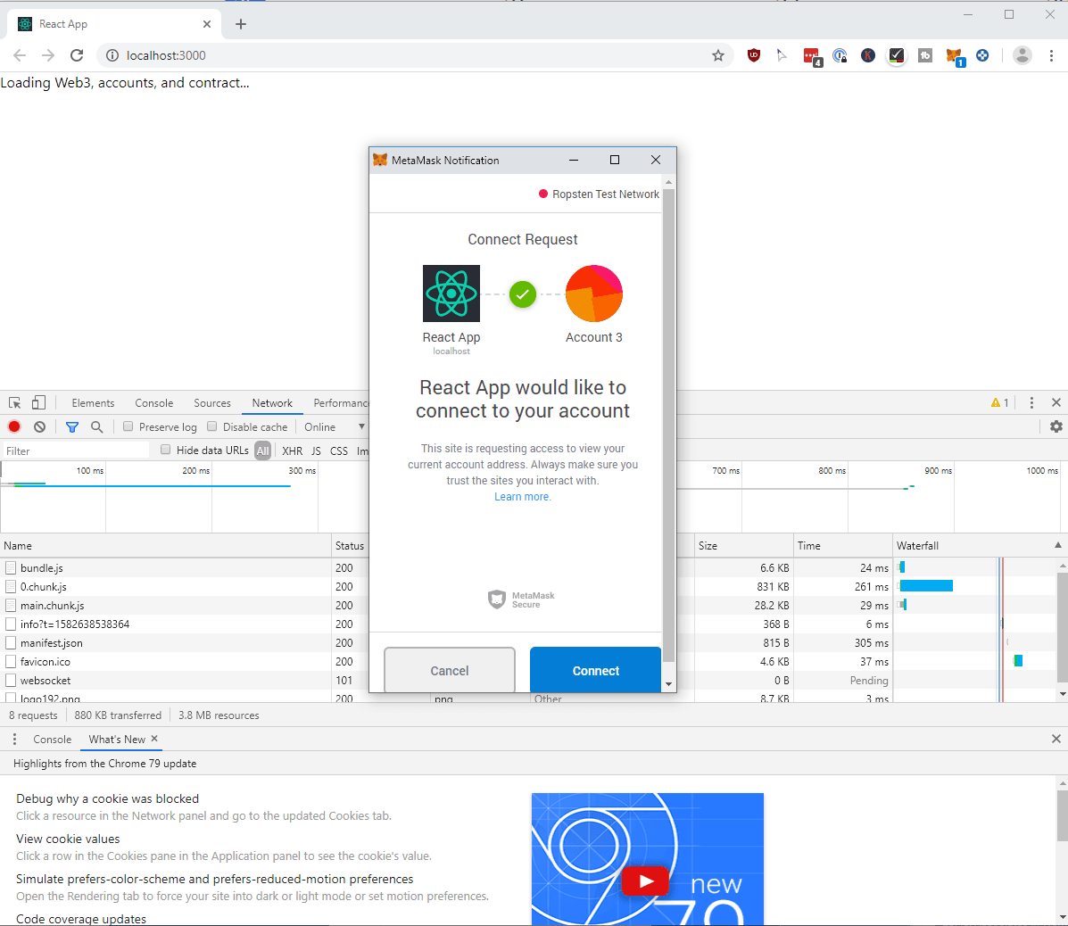Image resolution: width=1068 pixels, height=926 pixels.
Task: Open the MetaMask fox extension icon
Action: pos(955,56)
